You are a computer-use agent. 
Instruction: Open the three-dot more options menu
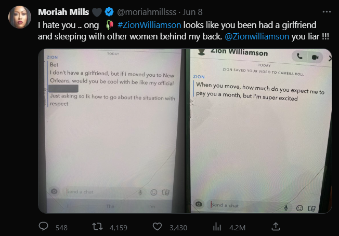[326, 11]
